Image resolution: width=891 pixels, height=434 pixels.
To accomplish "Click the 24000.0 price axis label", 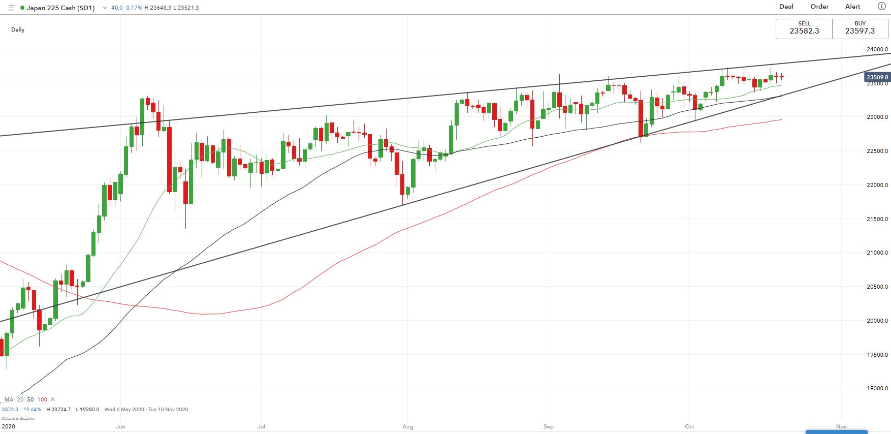I will [877, 49].
